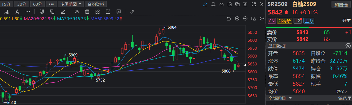Click the 振幅 0.46% value
Image resolution: width=352 pixels, height=105 pixels.
340,76
